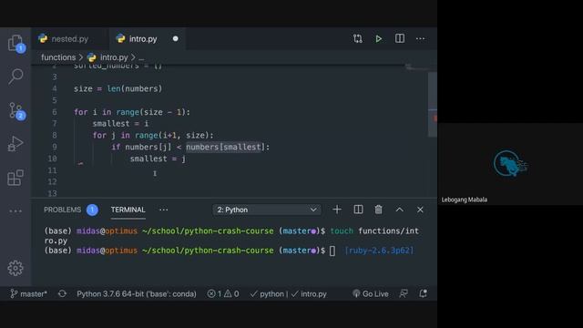Split the terminal panel
The width and height of the screenshot is (583, 328).
tap(358, 210)
